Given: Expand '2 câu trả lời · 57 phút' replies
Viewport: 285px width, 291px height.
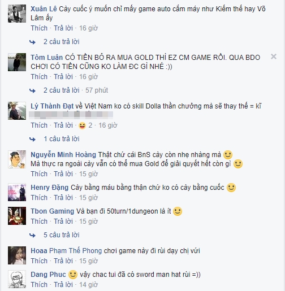Looking at the screenshot, I should click(76, 90).
